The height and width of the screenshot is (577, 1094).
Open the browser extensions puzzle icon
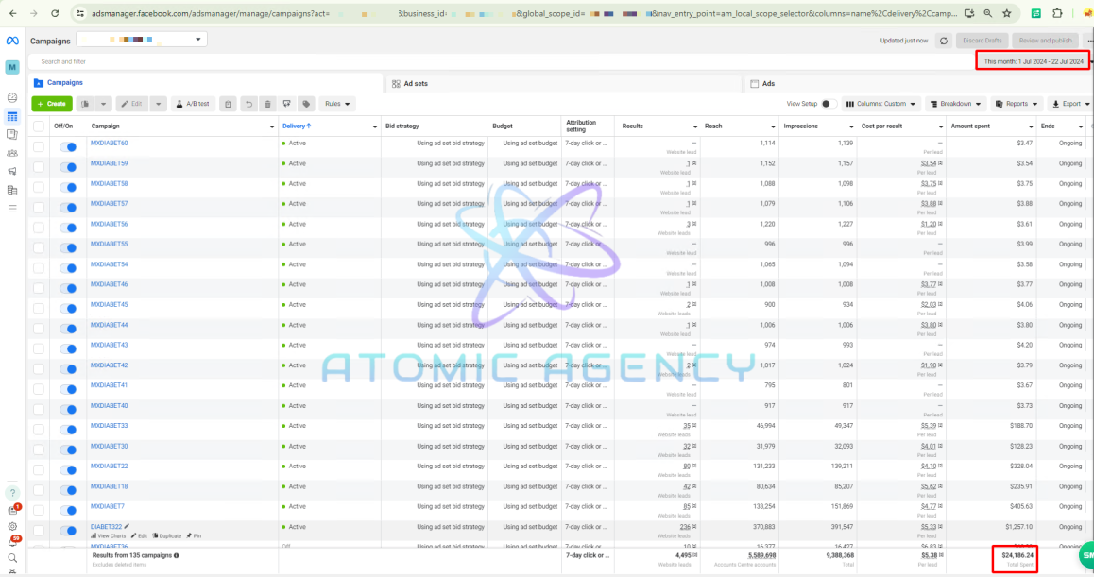point(1057,13)
